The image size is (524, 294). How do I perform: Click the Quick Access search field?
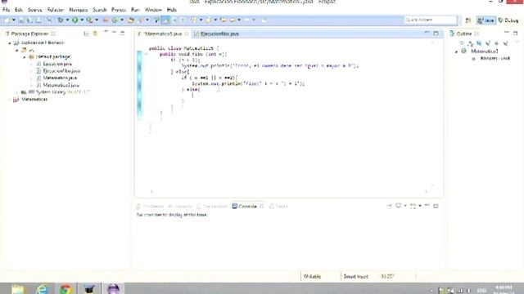pos(431,20)
